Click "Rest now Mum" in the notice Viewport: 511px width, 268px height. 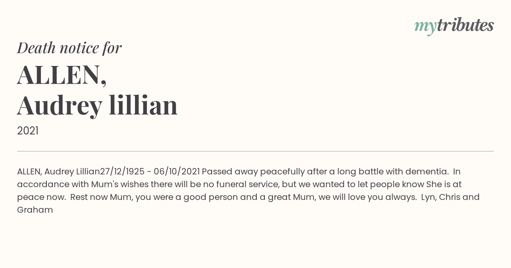[101, 197]
